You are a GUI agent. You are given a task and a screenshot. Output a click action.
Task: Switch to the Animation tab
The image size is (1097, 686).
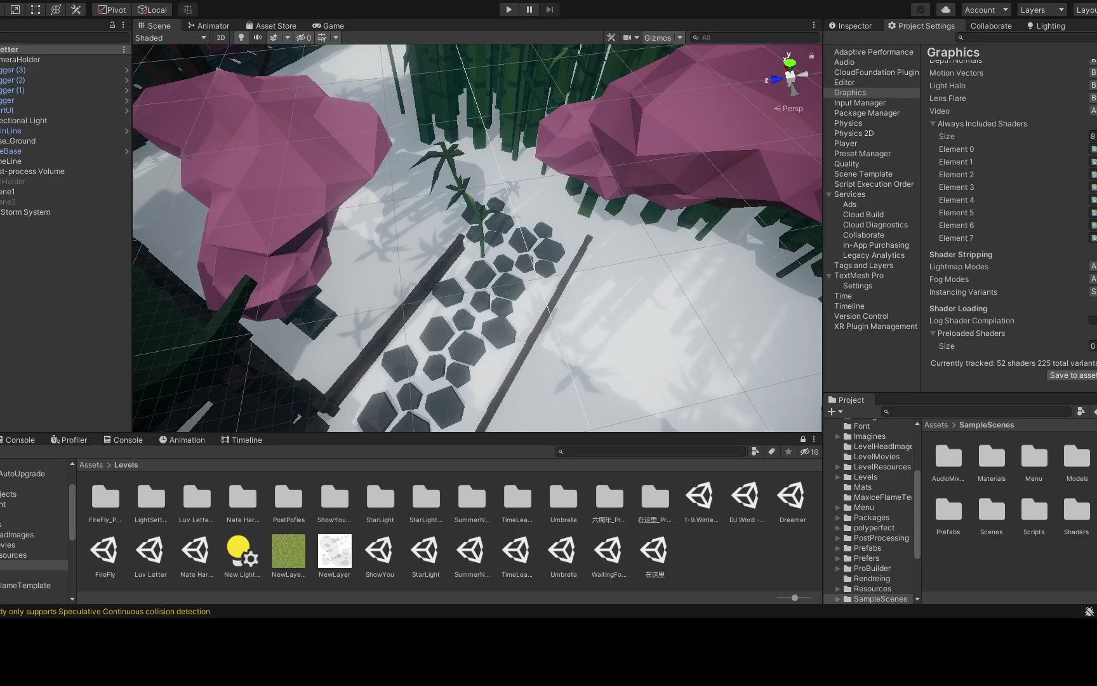[x=182, y=440]
